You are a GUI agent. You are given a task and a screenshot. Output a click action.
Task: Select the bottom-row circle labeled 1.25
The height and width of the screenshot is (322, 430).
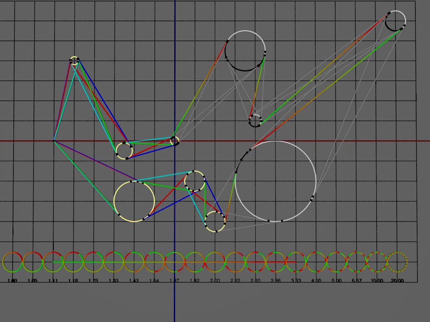(94, 262)
